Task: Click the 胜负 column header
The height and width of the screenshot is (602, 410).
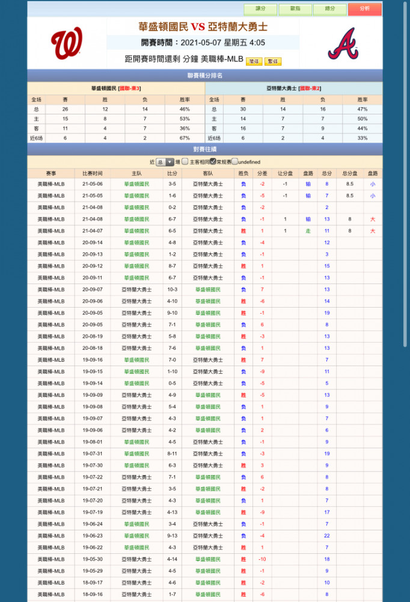Action: pos(243,173)
